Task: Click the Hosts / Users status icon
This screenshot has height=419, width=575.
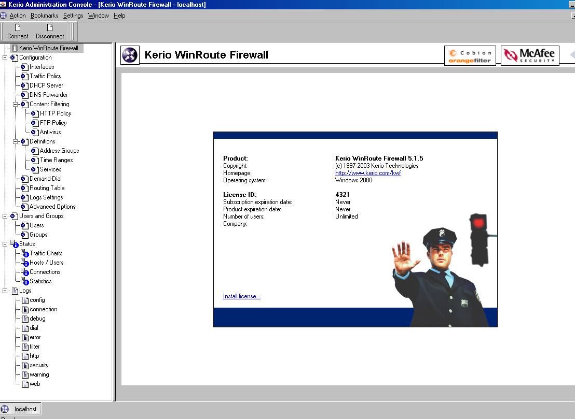Action: click(x=24, y=263)
